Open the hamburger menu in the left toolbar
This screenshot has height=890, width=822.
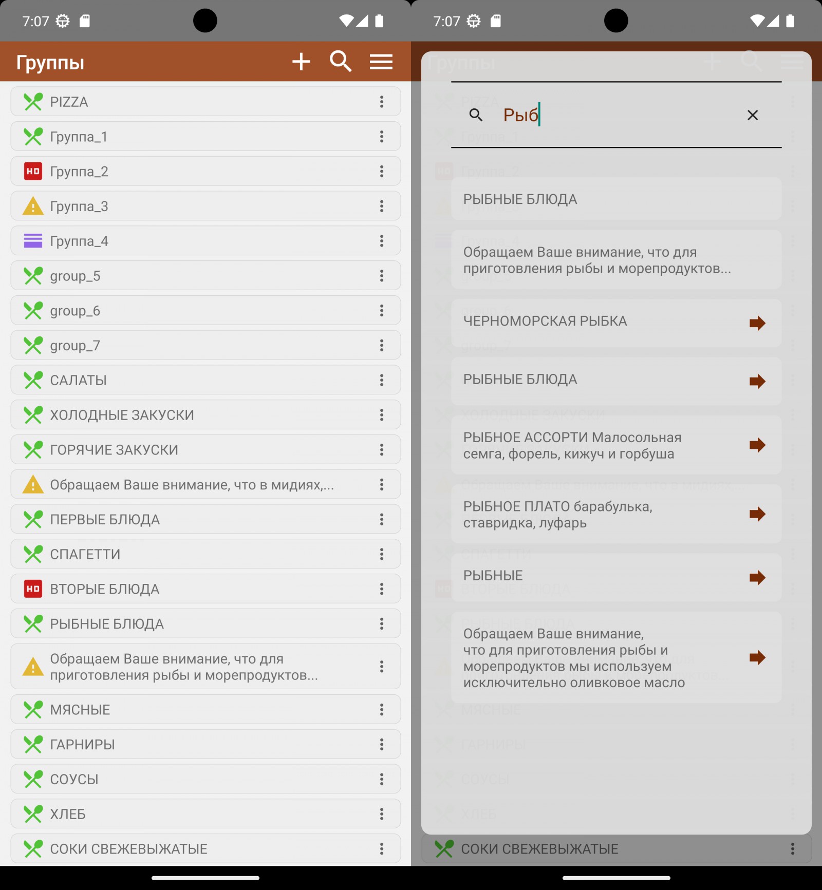pos(381,62)
